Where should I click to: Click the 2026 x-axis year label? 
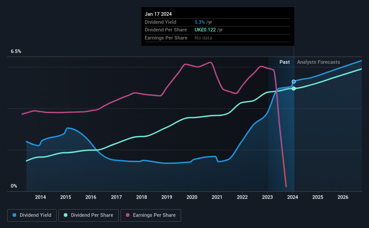click(343, 197)
